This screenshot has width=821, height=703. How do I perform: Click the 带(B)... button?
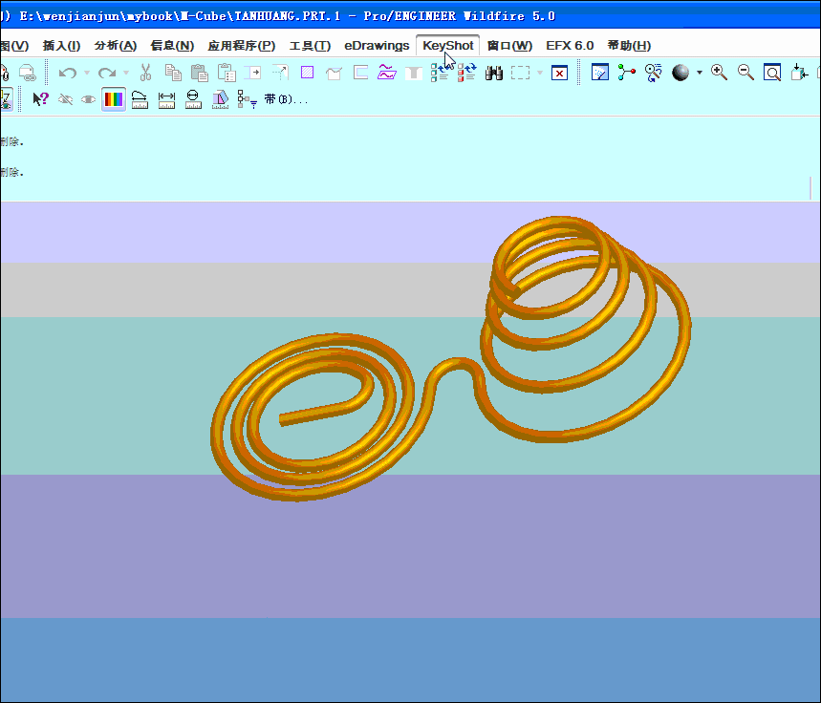(286, 99)
